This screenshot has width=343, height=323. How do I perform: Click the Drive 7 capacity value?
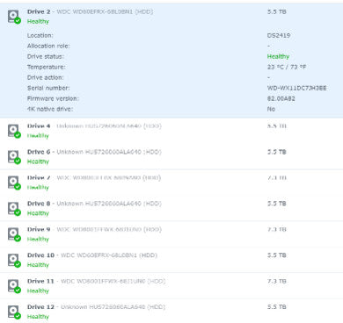[277, 177]
